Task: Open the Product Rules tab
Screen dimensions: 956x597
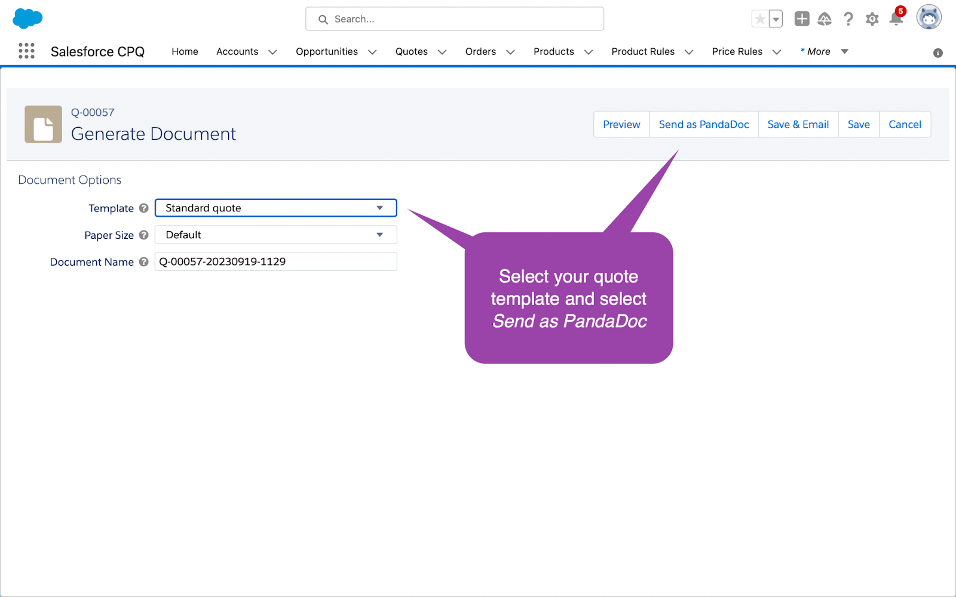Action: click(643, 51)
